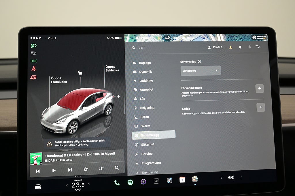
Task: Open car controls via car icon
Action: coord(38,187)
